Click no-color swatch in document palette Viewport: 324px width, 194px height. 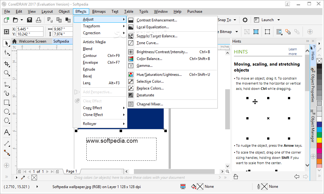(x=34, y=178)
